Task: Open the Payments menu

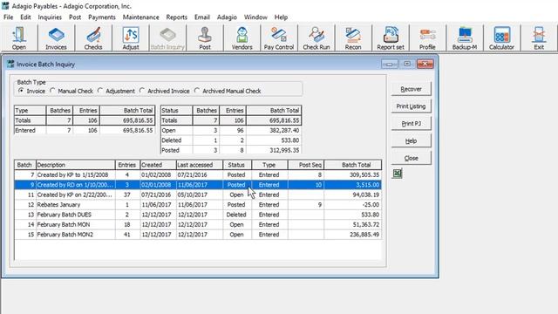Action: point(102,17)
